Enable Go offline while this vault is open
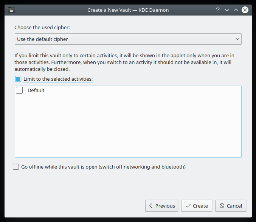The image size is (256, 222). (16, 167)
